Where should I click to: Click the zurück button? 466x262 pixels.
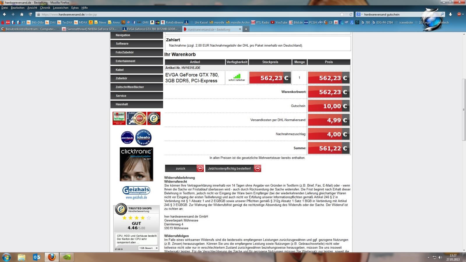point(184,169)
